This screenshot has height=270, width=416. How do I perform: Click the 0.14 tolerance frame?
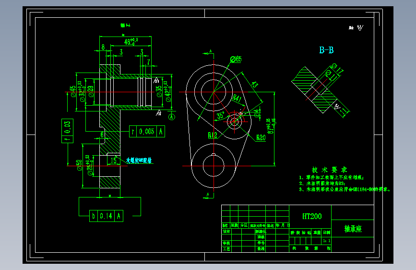[106, 216]
